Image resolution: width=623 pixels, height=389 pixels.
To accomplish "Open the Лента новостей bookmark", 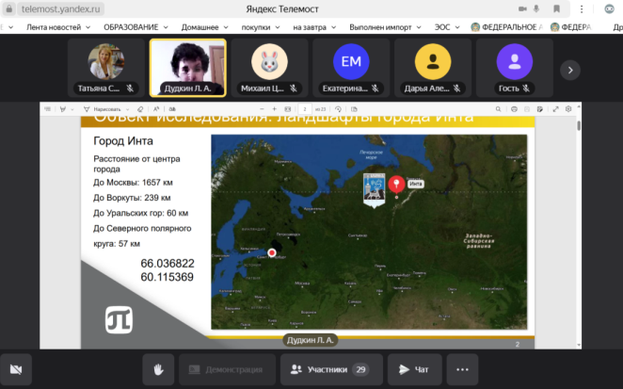I will click(x=59, y=27).
